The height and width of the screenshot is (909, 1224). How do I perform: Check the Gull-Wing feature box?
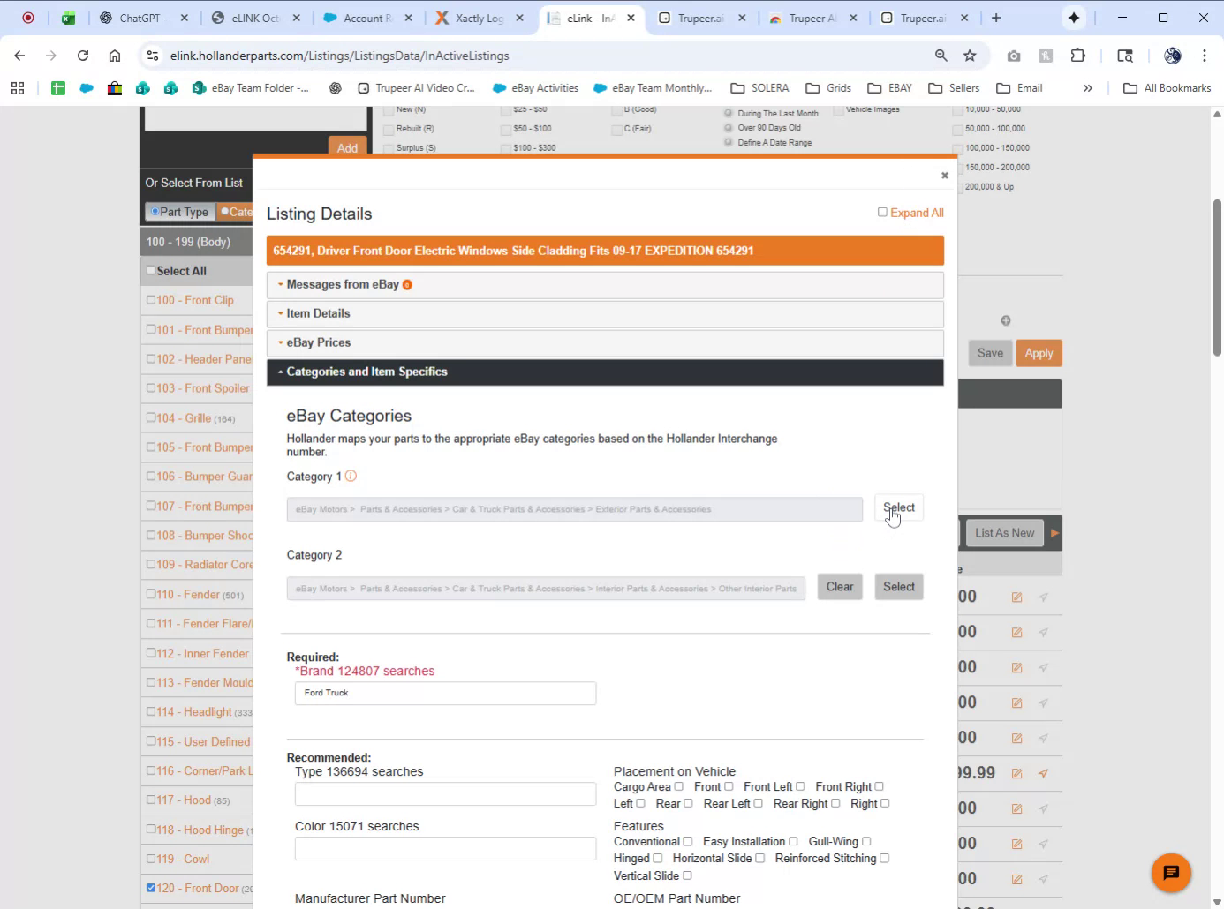866,841
